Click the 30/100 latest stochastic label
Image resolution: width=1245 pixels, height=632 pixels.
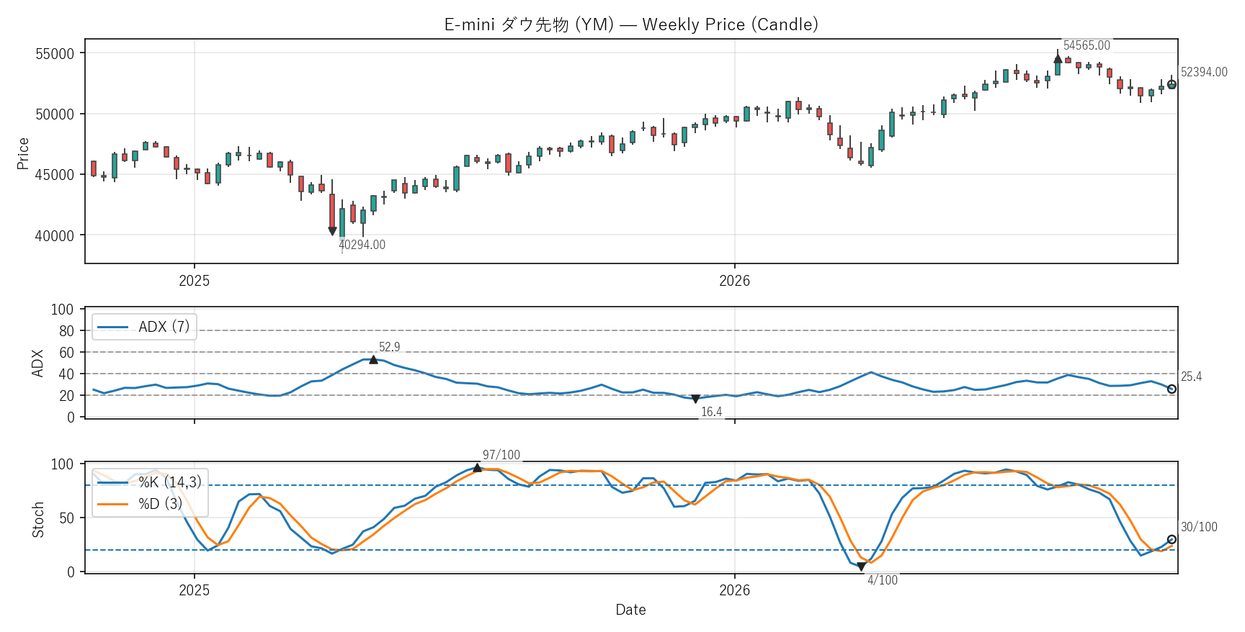point(1199,527)
